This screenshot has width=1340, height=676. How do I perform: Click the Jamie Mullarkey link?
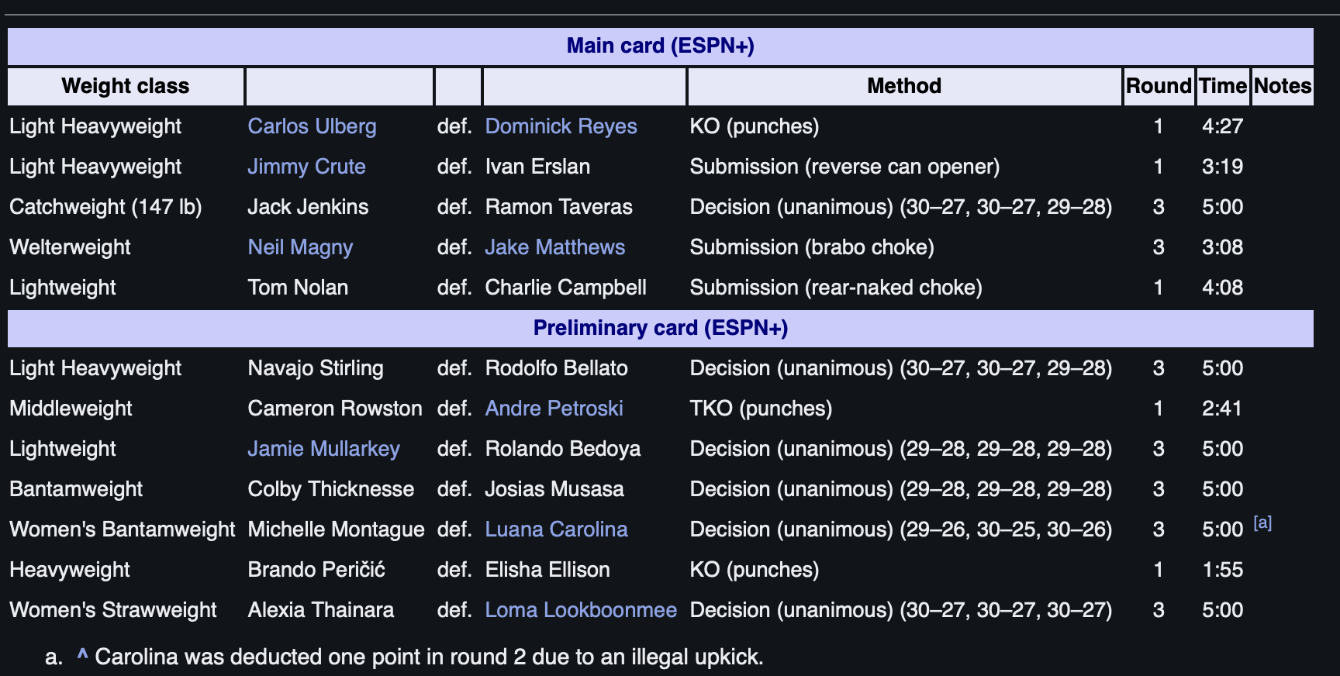click(x=323, y=449)
